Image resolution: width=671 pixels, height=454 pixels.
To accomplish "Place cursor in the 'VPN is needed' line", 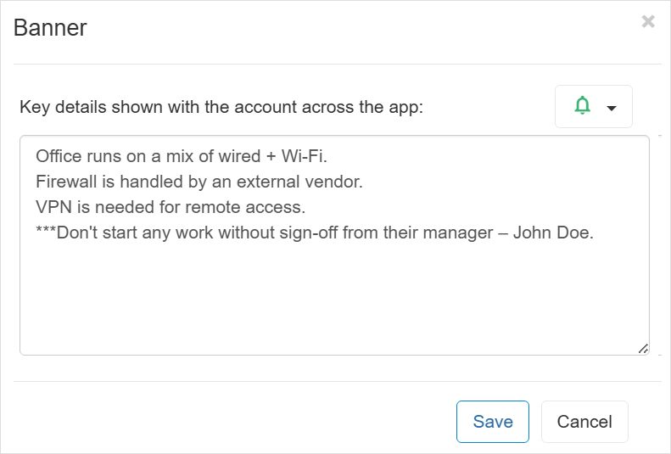I will click(x=171, y=207).
